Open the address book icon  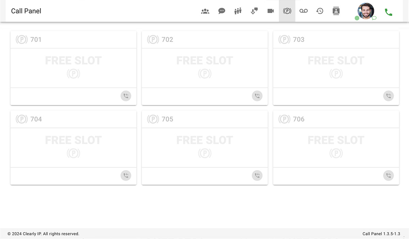(x=336, y=11)
